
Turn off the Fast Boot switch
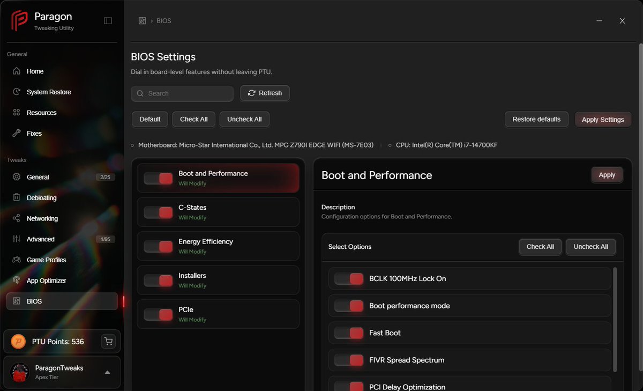point(349,333)
